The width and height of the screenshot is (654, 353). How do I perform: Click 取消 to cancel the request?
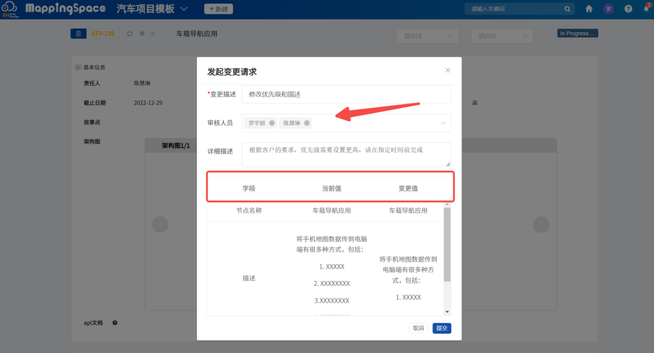pos(418,328)
